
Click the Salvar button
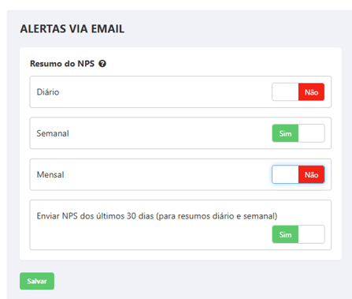point(37,281)
